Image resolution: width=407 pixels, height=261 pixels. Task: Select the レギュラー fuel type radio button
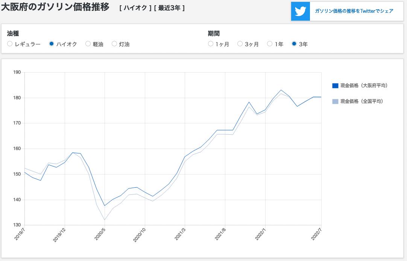(x=10, y=44)
